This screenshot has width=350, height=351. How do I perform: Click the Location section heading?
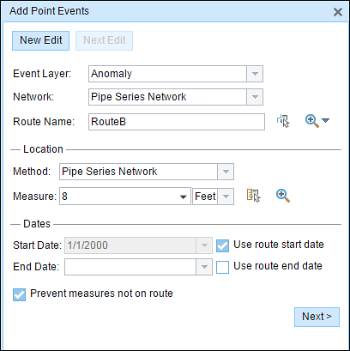[43, 149]
